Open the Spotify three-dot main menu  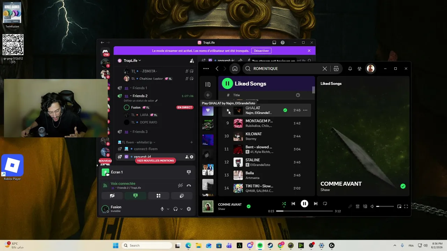206,69
